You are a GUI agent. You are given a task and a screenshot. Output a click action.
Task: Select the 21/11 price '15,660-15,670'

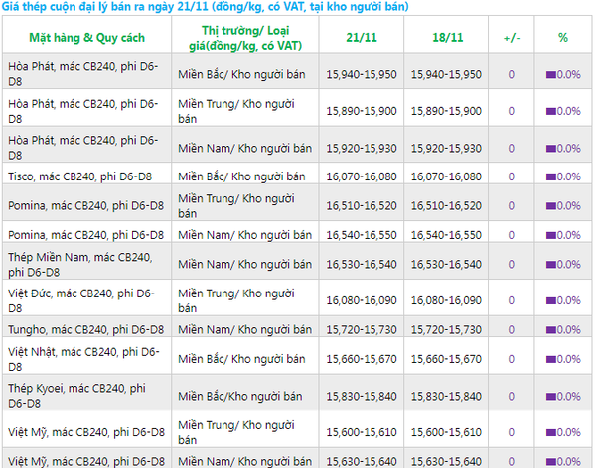tap(362, 359)
